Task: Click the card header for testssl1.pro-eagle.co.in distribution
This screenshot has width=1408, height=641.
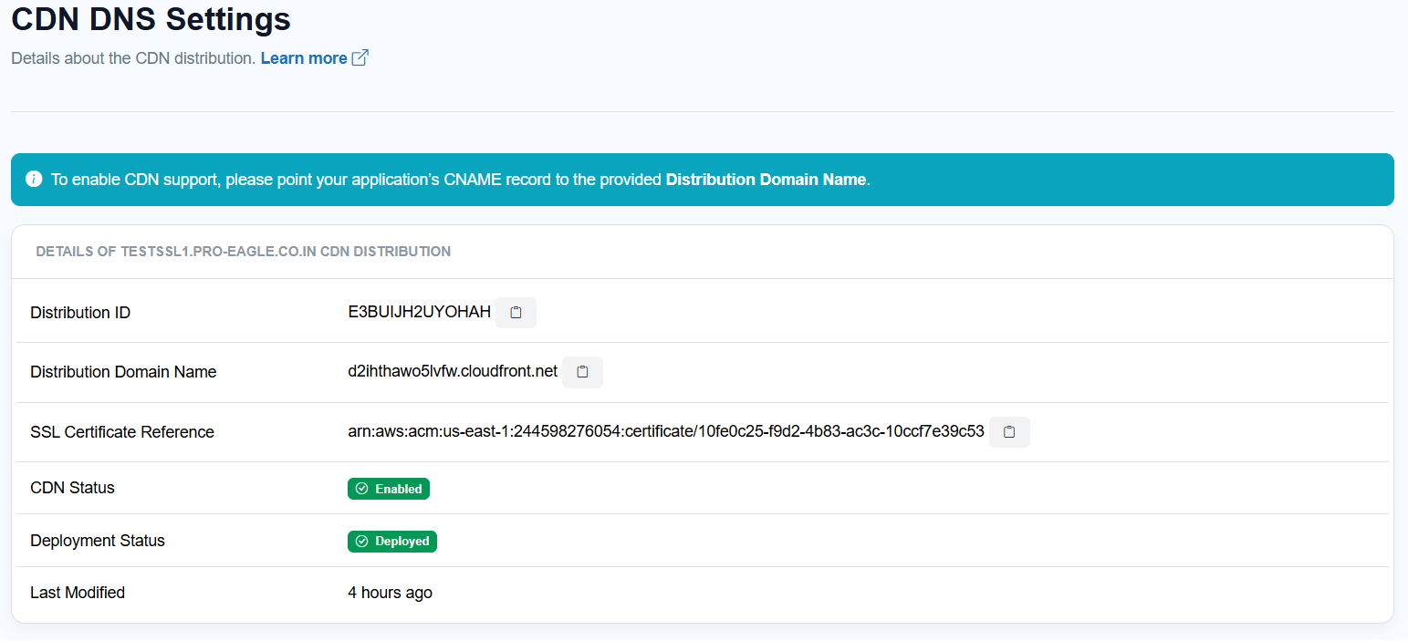Action: click(x=243, y=252)
